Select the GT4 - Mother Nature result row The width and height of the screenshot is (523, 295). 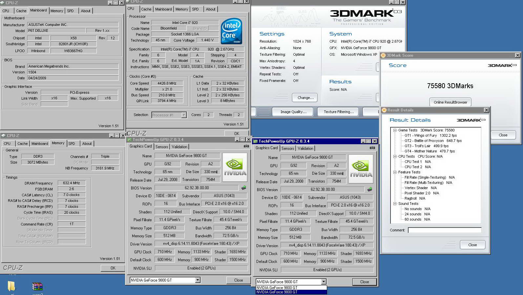pyautogui.click(x=429, y=151)
